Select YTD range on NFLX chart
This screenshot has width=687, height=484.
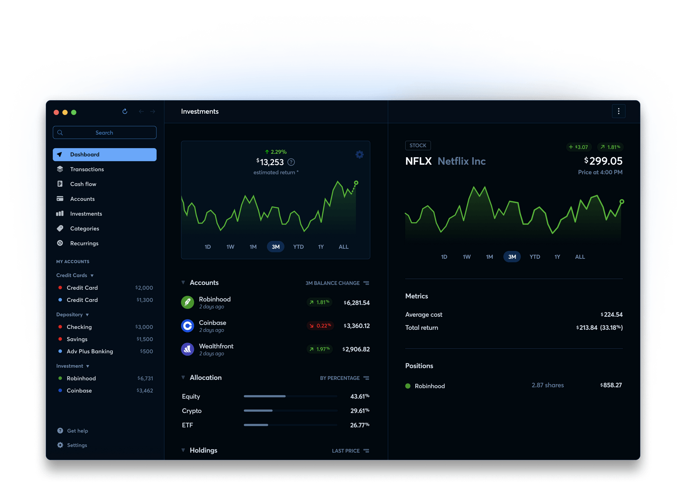pos(534,257)
